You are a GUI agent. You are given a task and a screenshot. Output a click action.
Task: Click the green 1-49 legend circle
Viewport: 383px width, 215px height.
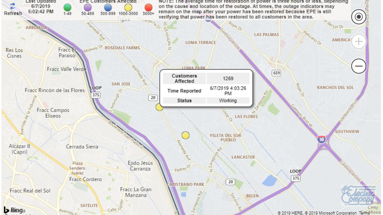point(68,7)
